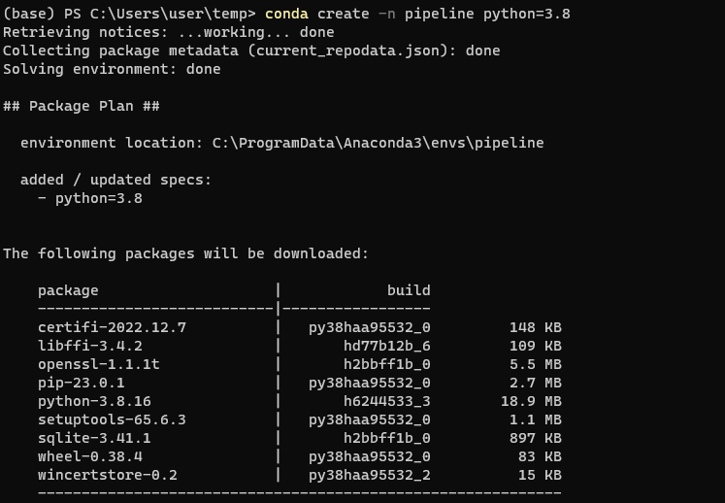Click the sqlite-3.41.1 package name
The image size is (725, 503).
tap(94, 438)
